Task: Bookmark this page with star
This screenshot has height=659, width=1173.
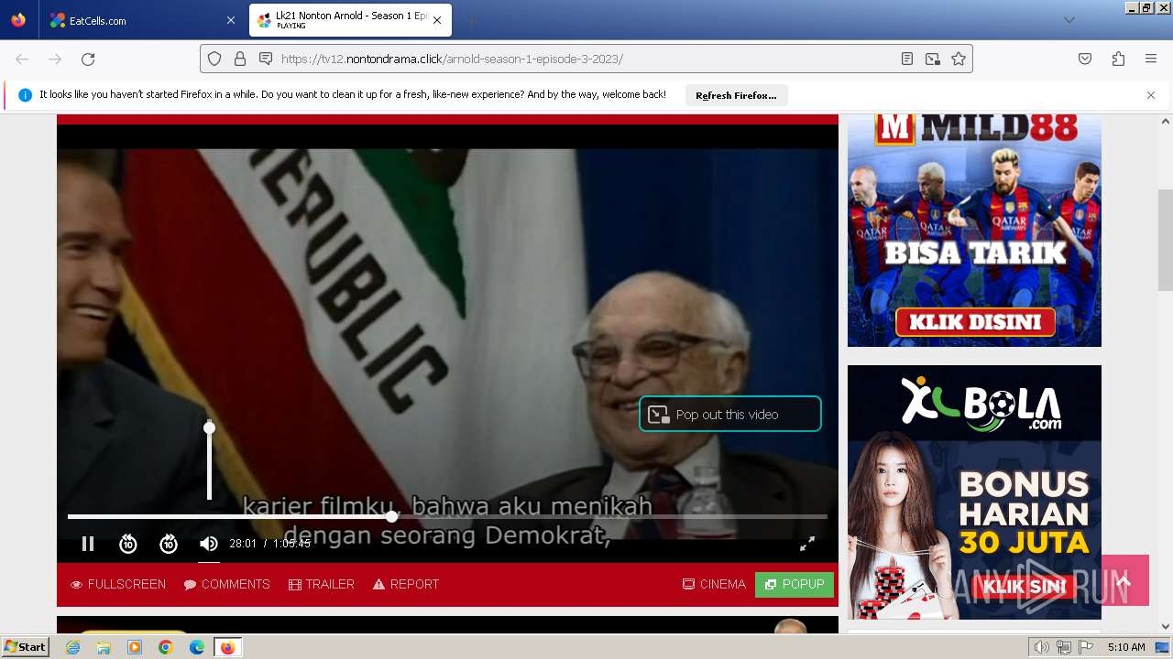Action: (x=959, y=59)
